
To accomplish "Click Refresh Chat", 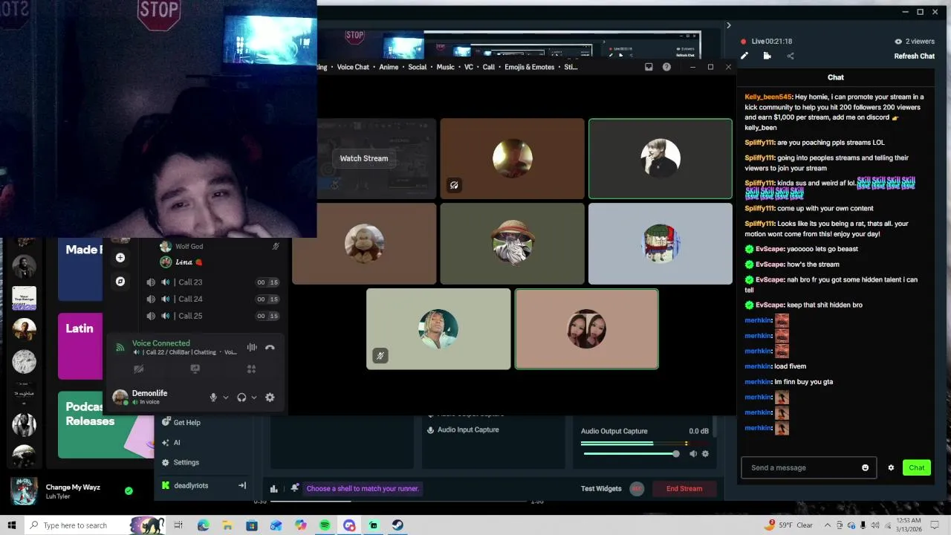I will tap(914, 56).
